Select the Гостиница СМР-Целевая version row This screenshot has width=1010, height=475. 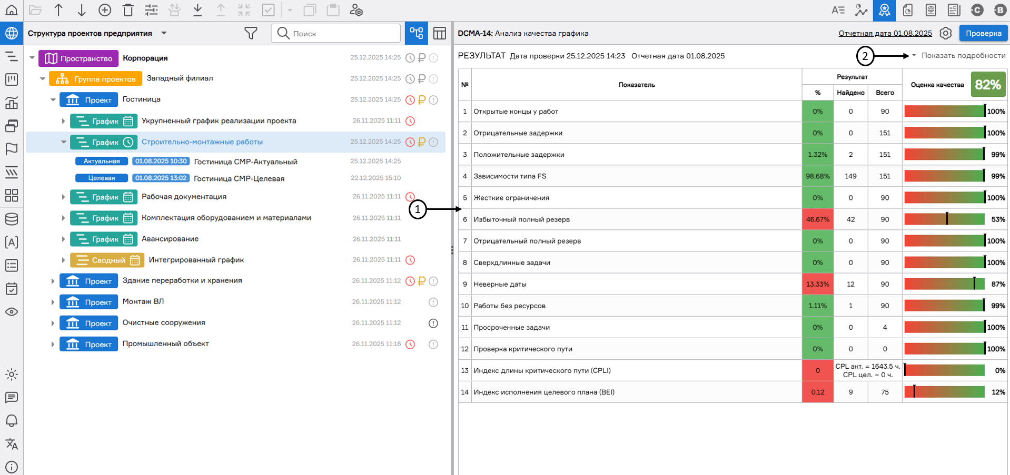pyautogui.click(x=239, y=178)
